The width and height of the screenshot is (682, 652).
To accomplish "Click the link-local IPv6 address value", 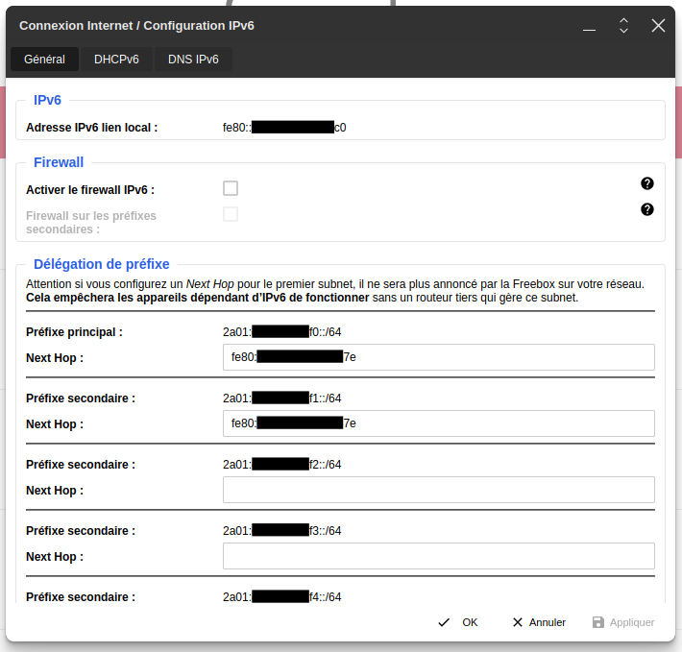I will tap(284, 127).
